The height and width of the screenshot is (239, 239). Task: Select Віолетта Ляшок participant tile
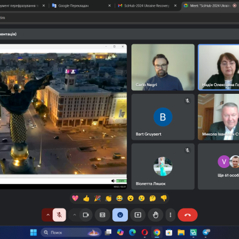point(163,167)
